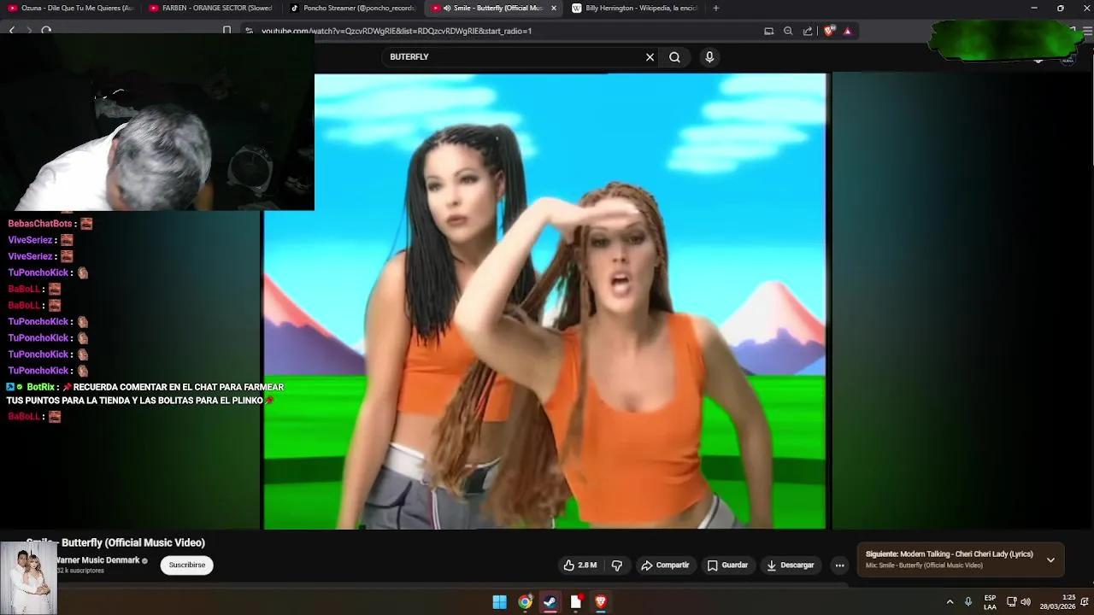The image size is (1094, 615).
Task: Open more actions three-dot menu
Action: [x=839, y=565]
